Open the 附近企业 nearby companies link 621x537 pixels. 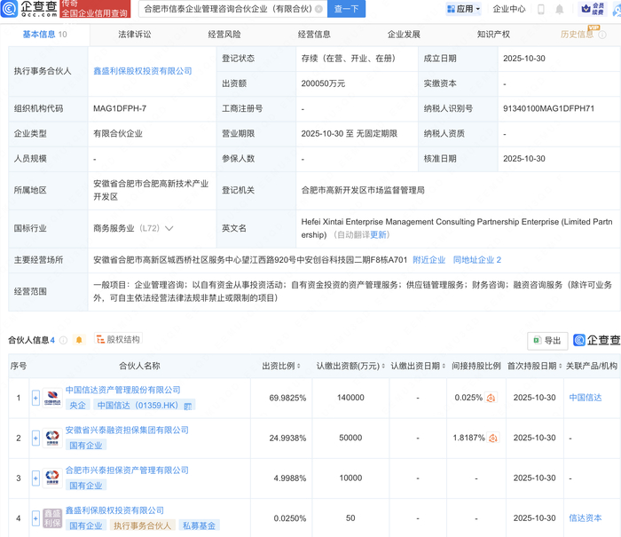(x=429, y=260)
